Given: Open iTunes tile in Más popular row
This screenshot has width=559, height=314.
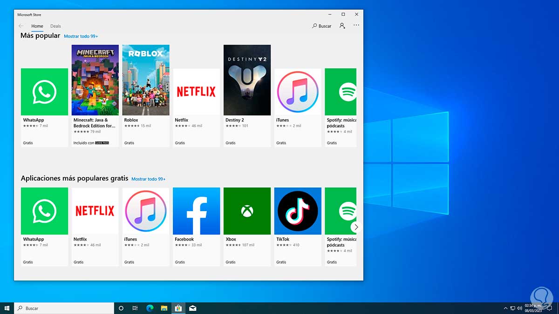Looking at the screenshot, I should pos(298,107).
